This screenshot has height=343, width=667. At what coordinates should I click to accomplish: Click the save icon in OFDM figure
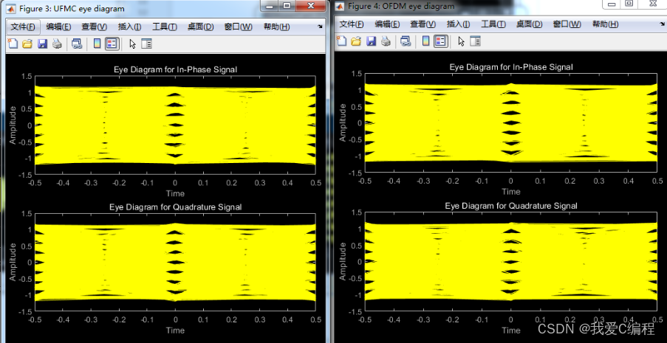[x=371, y=41]
